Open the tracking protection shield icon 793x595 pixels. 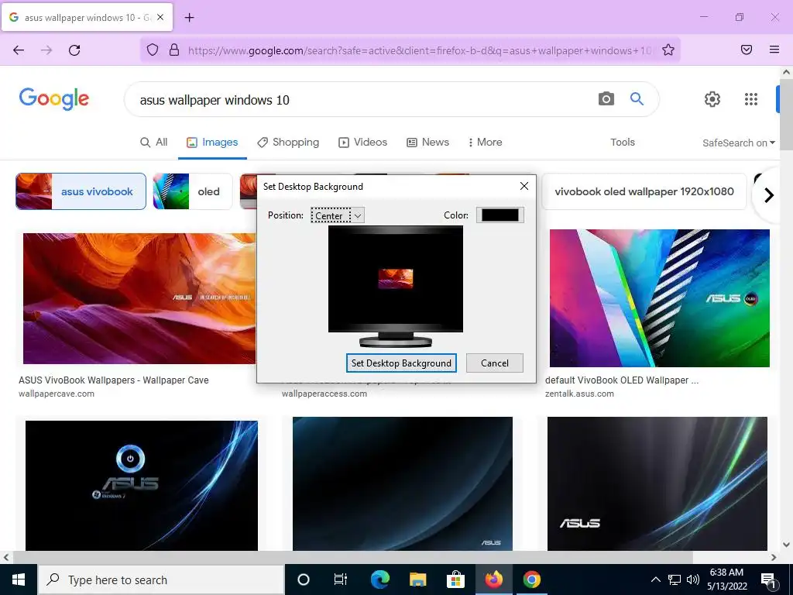click(x=153, y=50)
